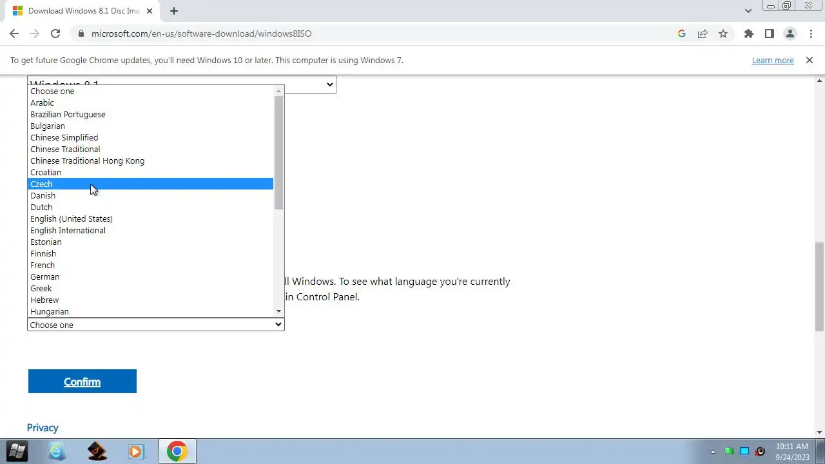
Task: Pick Brazilian Portuguese in the list
Action: tap(151, 114)
